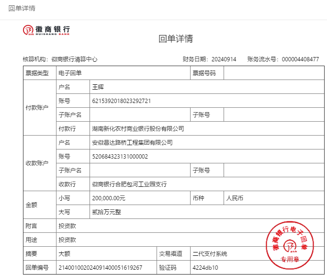Click the 付款行 湖南新化农村商业银行 value
The height and width of the screenshot is (275, 327).
coord(138,129)
